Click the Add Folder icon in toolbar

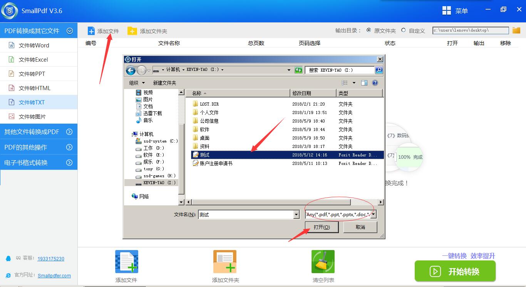coord(132,31)
